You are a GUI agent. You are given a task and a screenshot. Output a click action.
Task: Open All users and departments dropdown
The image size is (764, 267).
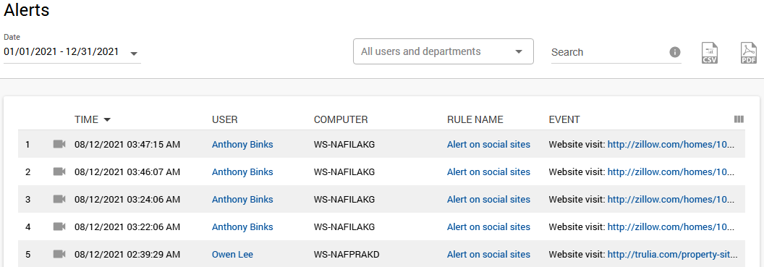(443, 51)
